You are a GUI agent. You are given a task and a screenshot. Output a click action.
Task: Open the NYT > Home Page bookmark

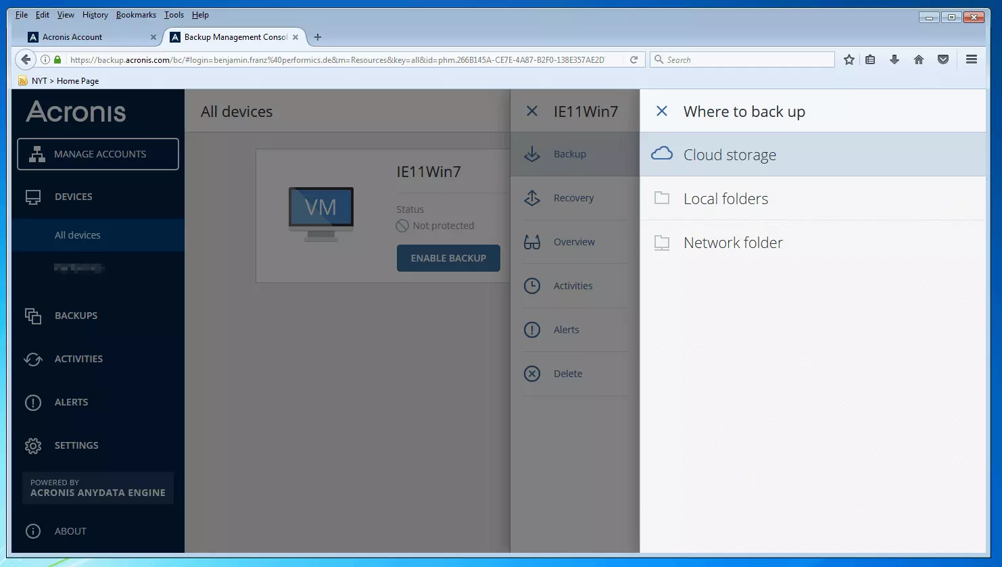coord(59,80)
